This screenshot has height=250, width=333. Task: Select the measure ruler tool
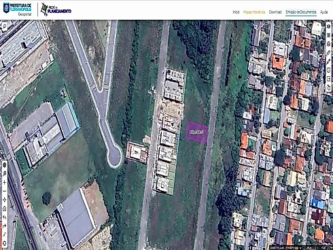[x=329, y=53]
